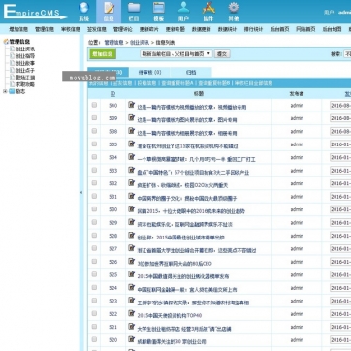This screenshot has height=351, width=351.
Task: Check the box for row ID 529
Action: pyautogui.click(x=94, y=222)
